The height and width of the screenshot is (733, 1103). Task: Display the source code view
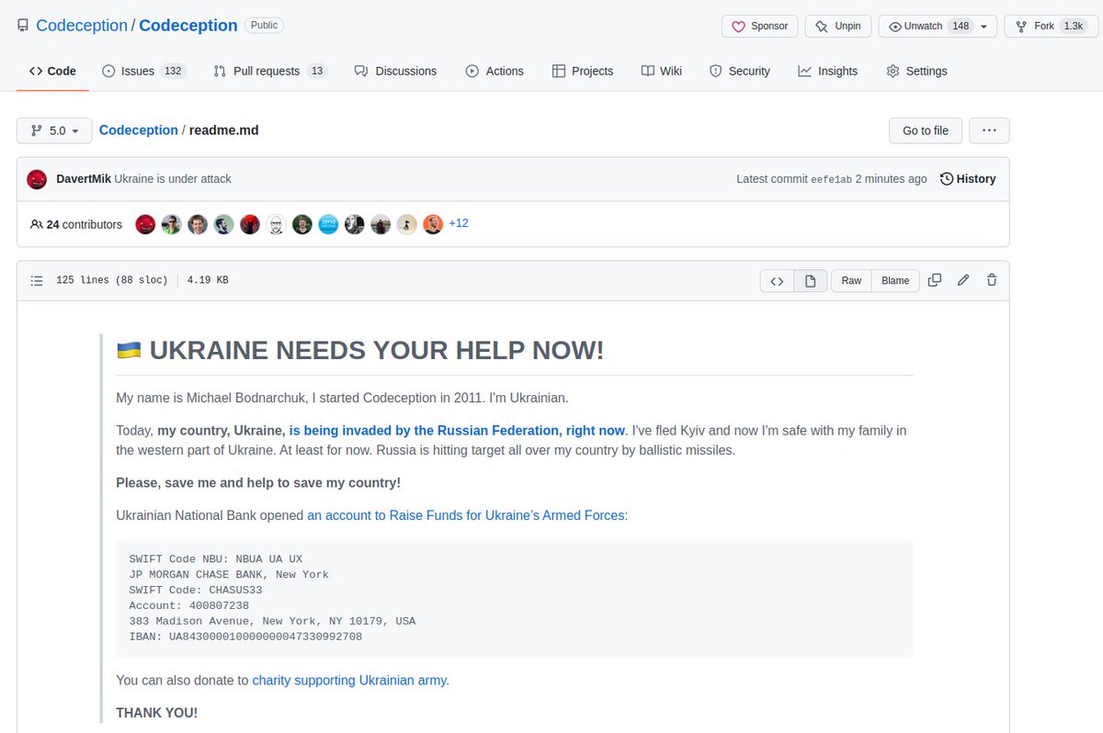coord(777,280)
